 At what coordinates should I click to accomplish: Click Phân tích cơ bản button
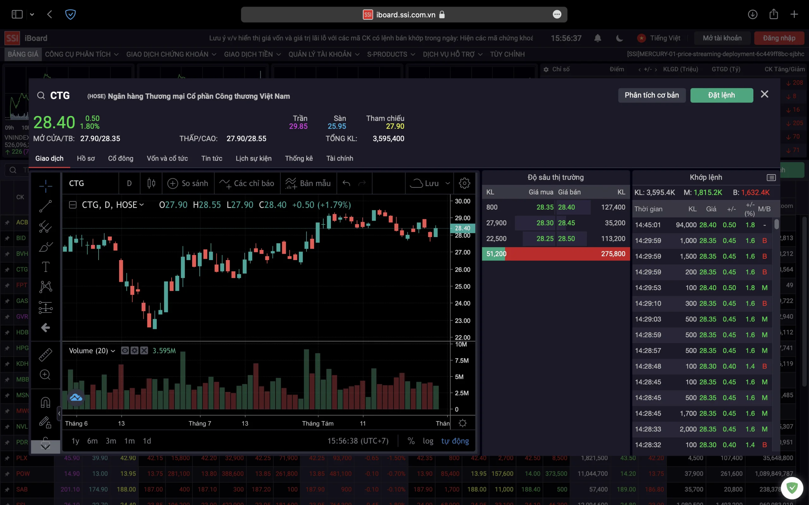(652, 95)
